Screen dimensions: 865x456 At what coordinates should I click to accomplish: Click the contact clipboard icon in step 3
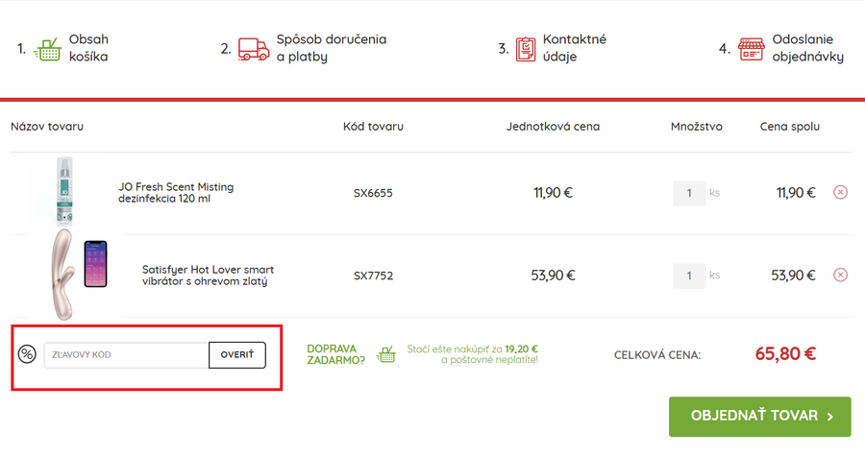[526, 48]
